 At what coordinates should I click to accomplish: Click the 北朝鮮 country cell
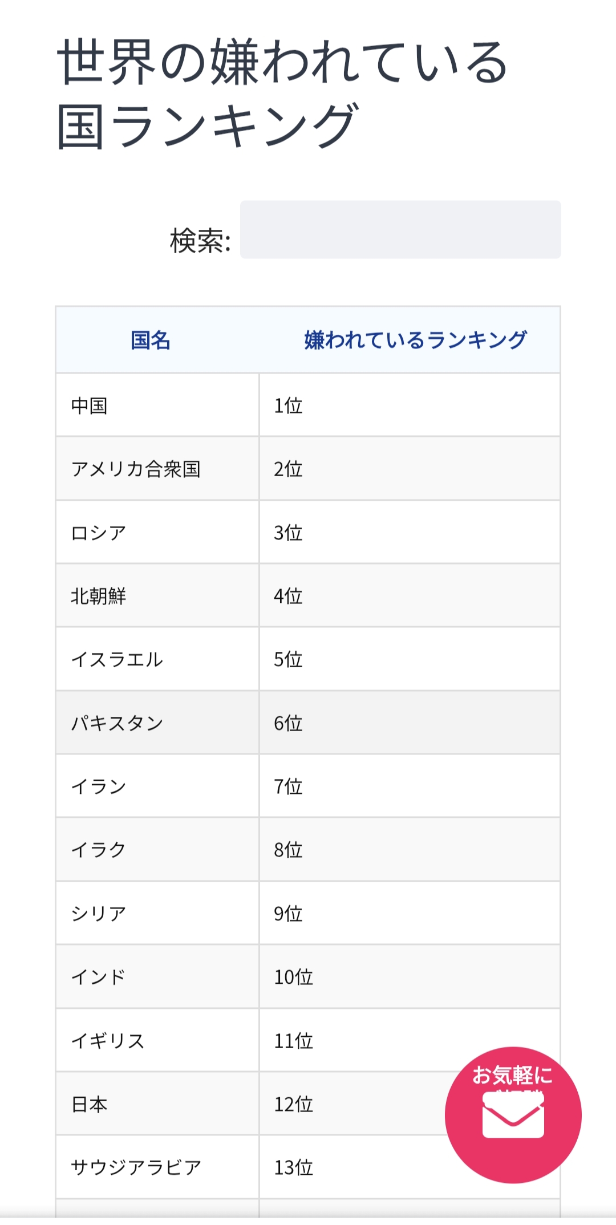pos(98,596)
